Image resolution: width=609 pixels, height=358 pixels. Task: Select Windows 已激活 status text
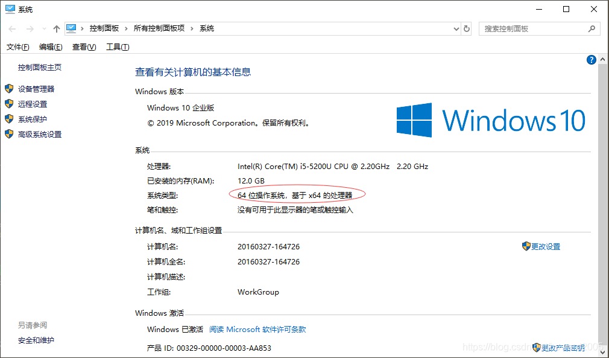pyautogui.click(x=175, y=330)
